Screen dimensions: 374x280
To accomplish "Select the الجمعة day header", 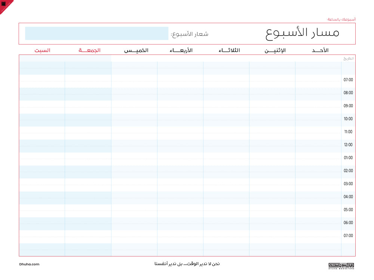I will pos(89,50).
